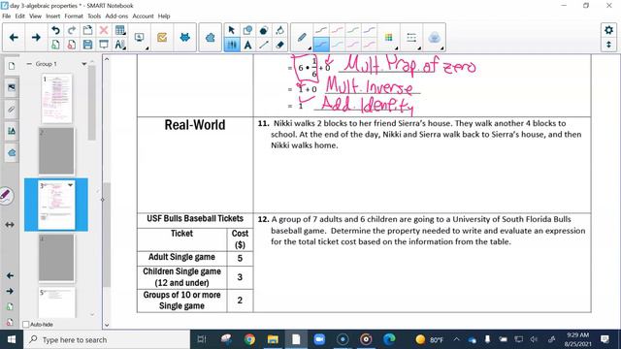Click the Paste clipboard icon
The width and height of the screenshot is (621, 349).
(x=87, y=30)
